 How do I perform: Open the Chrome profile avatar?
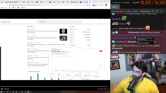pos(106,5)
